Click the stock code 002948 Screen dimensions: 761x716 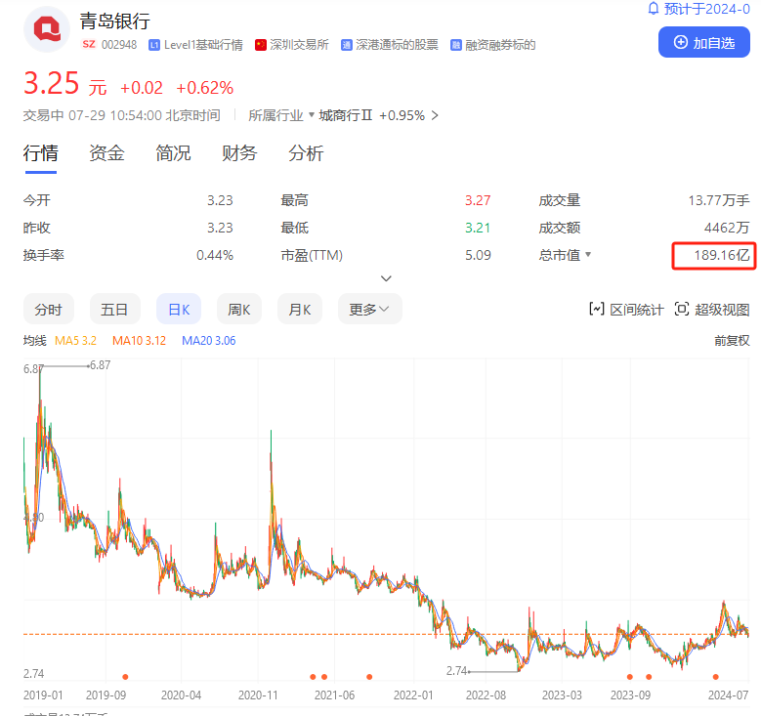119,45
